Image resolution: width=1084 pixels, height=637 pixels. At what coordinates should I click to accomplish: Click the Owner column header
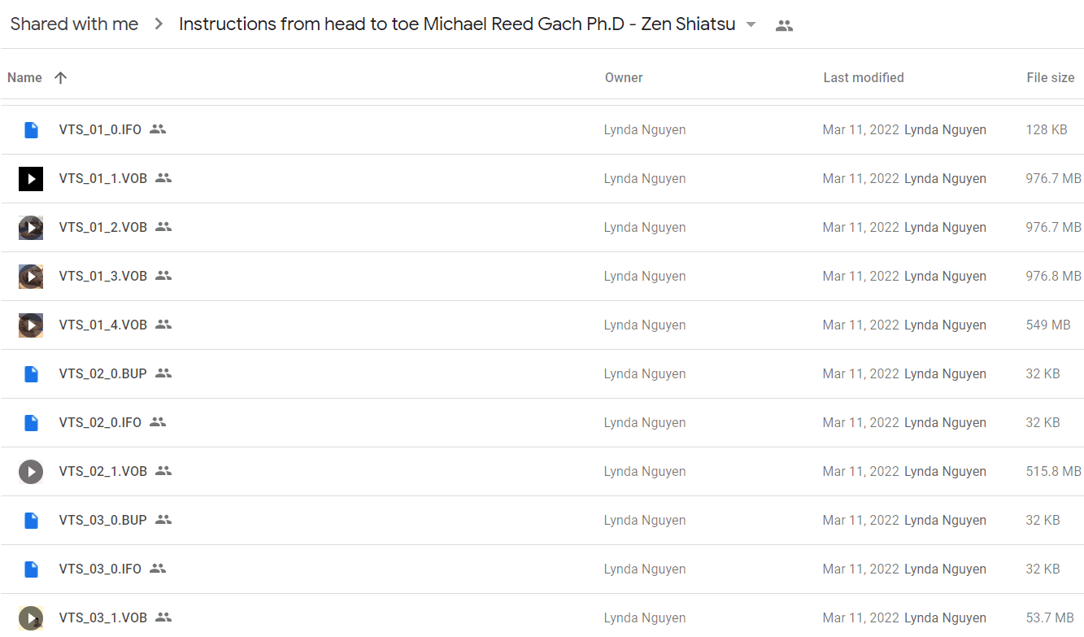coord(624,78)
